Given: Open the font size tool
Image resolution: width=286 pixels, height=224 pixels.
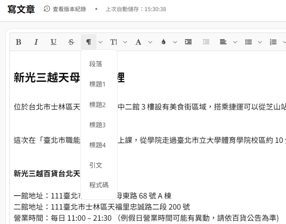Looking at the screenshot, I should pyautogui.click(x=114, y=42).
